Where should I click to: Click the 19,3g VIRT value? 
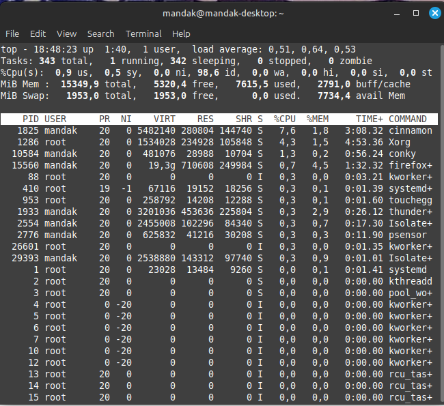pos(162,166)
